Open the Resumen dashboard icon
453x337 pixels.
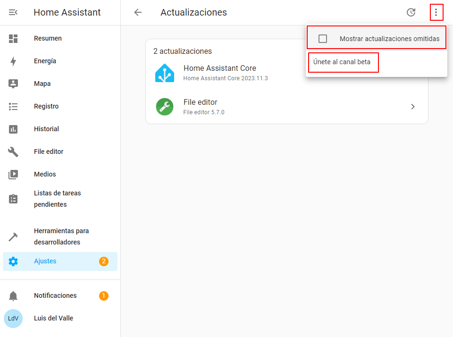coord(13,39)
